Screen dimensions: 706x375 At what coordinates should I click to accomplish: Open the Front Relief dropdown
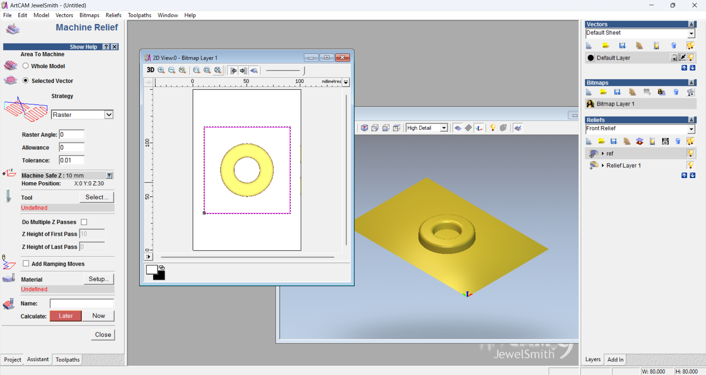(691, 129)
